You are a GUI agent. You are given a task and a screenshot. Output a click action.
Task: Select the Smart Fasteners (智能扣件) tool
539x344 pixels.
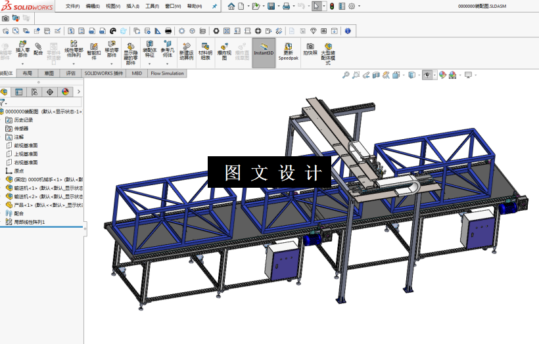coord(94,51)
